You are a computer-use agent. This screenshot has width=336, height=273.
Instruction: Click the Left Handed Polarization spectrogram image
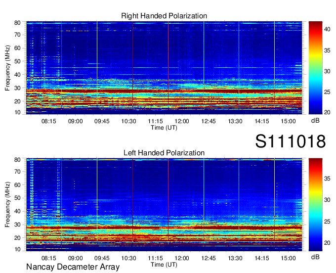pyautogui.click(x=164, y=205)
